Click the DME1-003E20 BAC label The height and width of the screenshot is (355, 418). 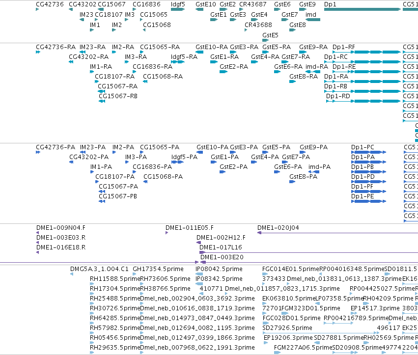tap(222, 257)
